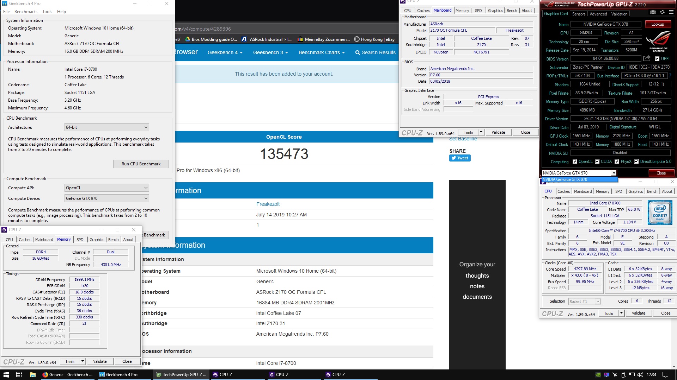677x380 pixels.
Task: Toggle the UEFI checkbox in GPU-Z
Action: 657,59
